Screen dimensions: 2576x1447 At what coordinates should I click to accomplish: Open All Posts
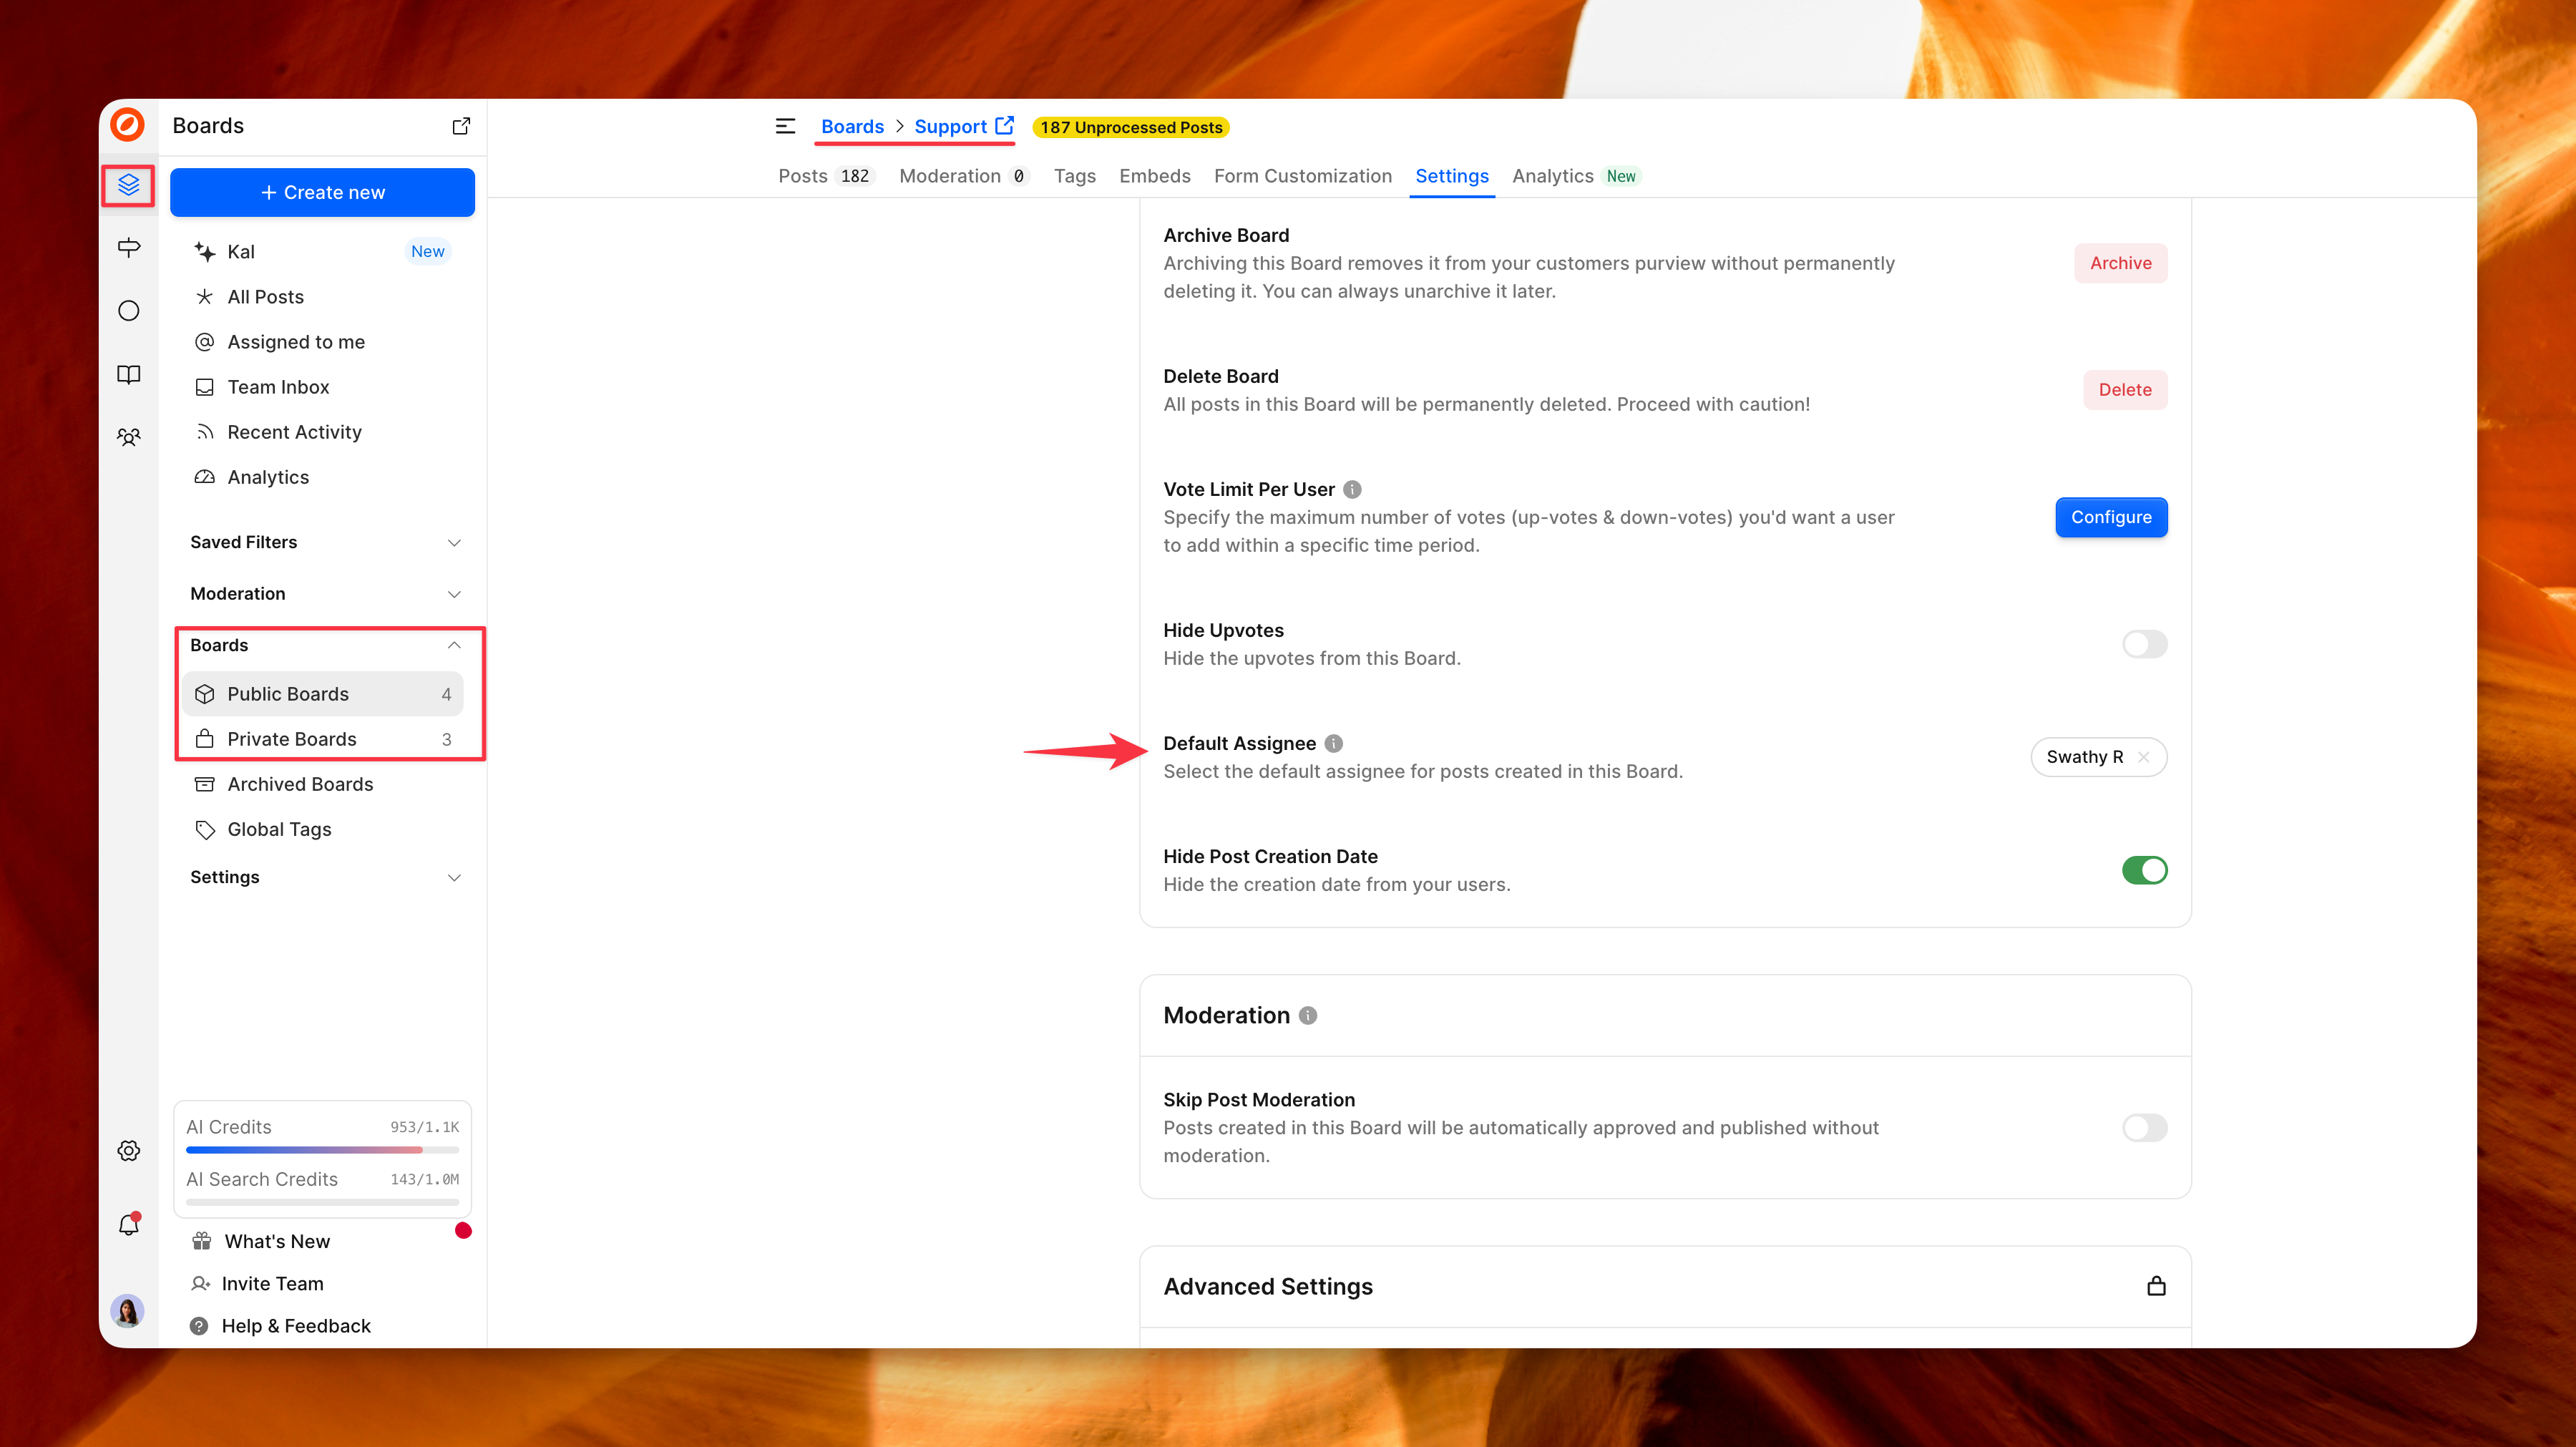click(322, 297)
